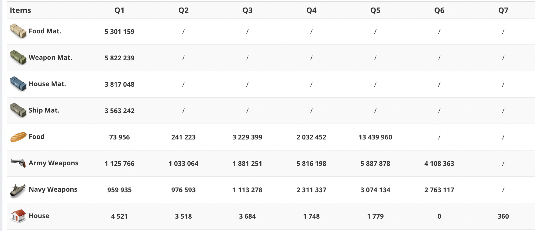
Task: Click the Army Weapons row label
Action: tap(53, 163)
